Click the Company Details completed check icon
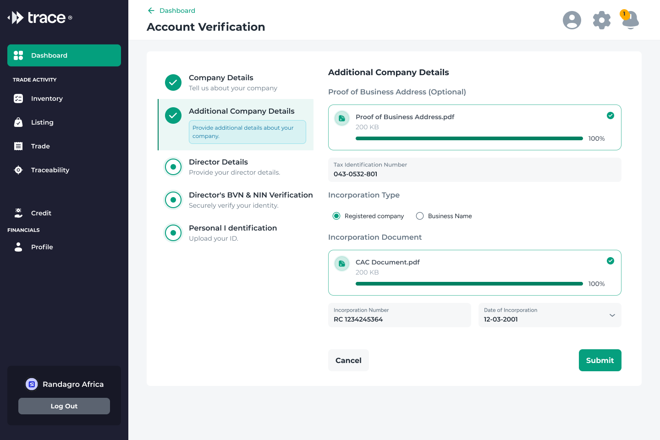Viewport: 660px width, 440px height. click(173, 82)
